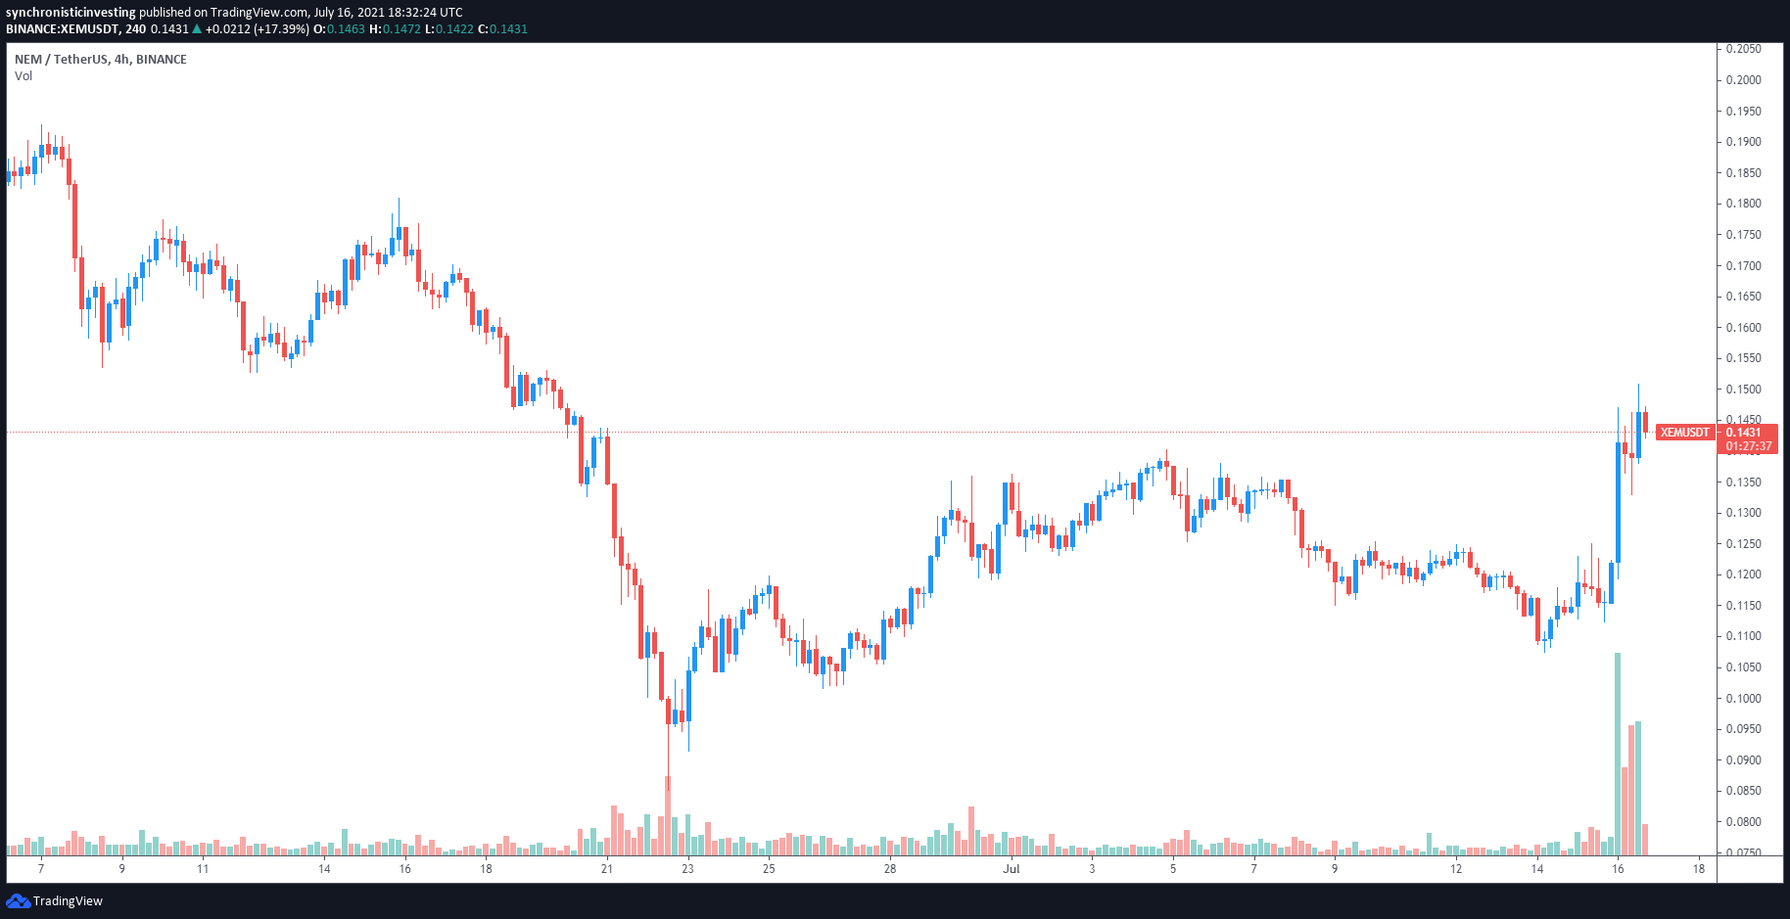This screenshot has height=919, width=1790.
Task: Click the Vol indicator label
Action: click(x=24, y=76)
